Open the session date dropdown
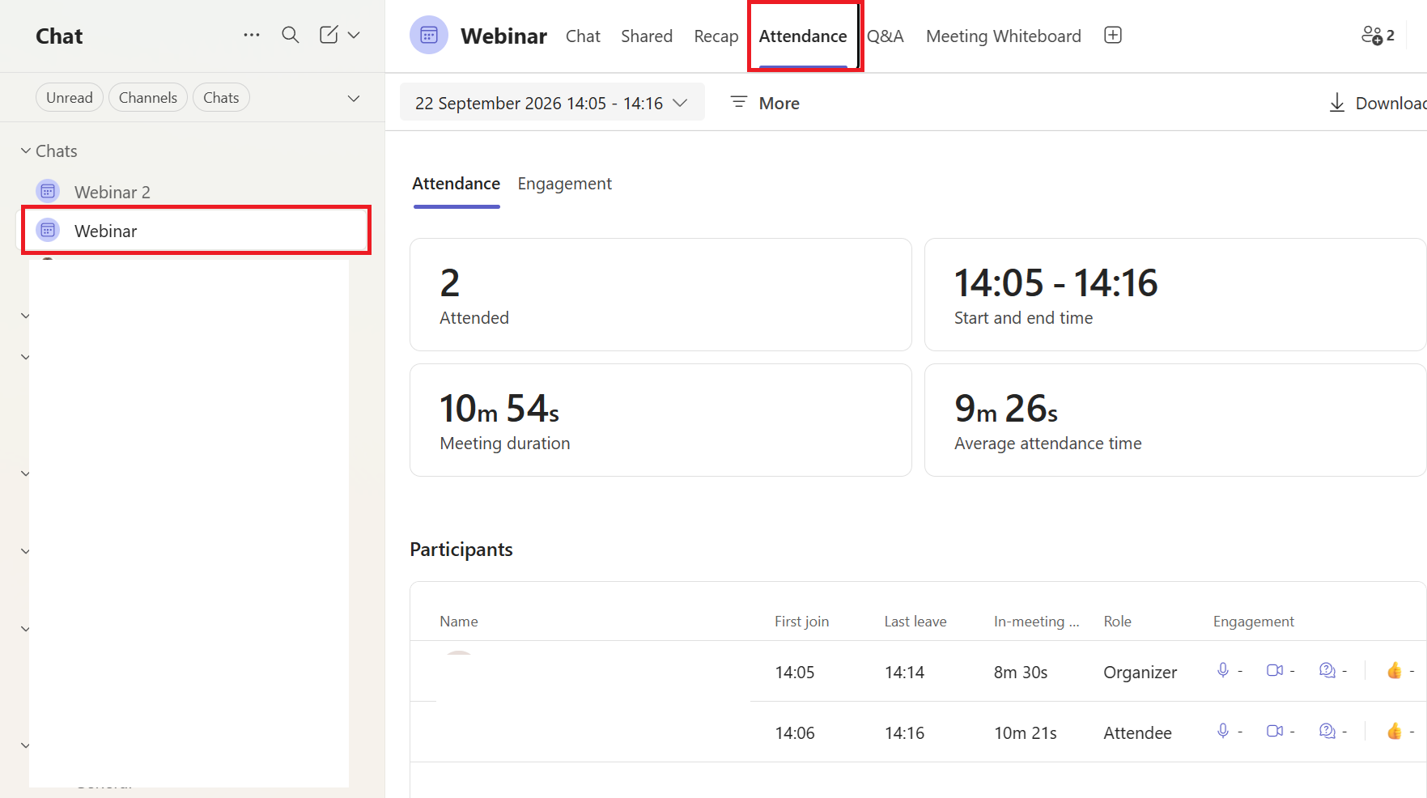This screenshot has height=798, width=1427. pos(552,103)
